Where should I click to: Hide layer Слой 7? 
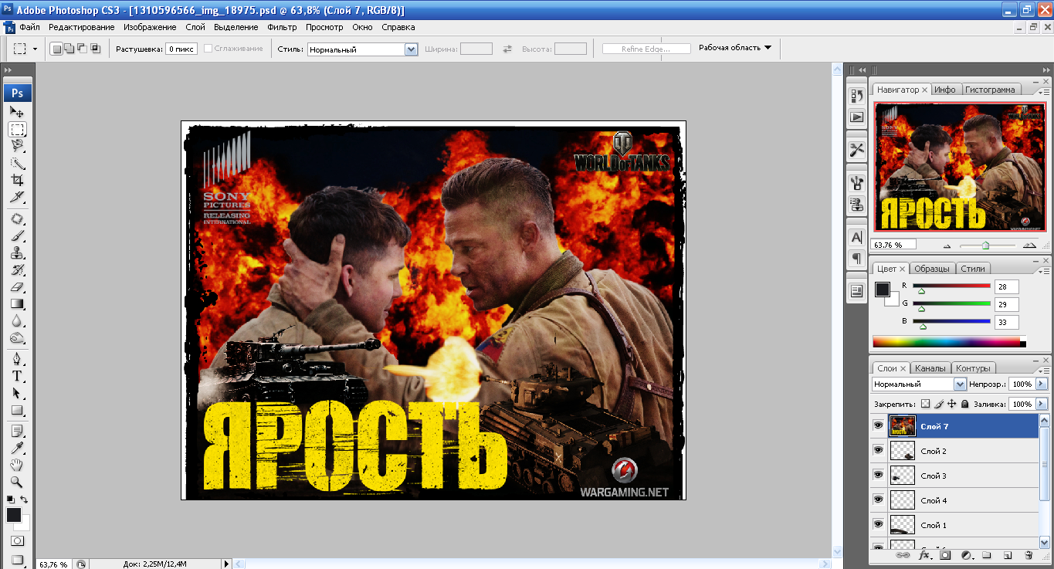tap(878, 425)
